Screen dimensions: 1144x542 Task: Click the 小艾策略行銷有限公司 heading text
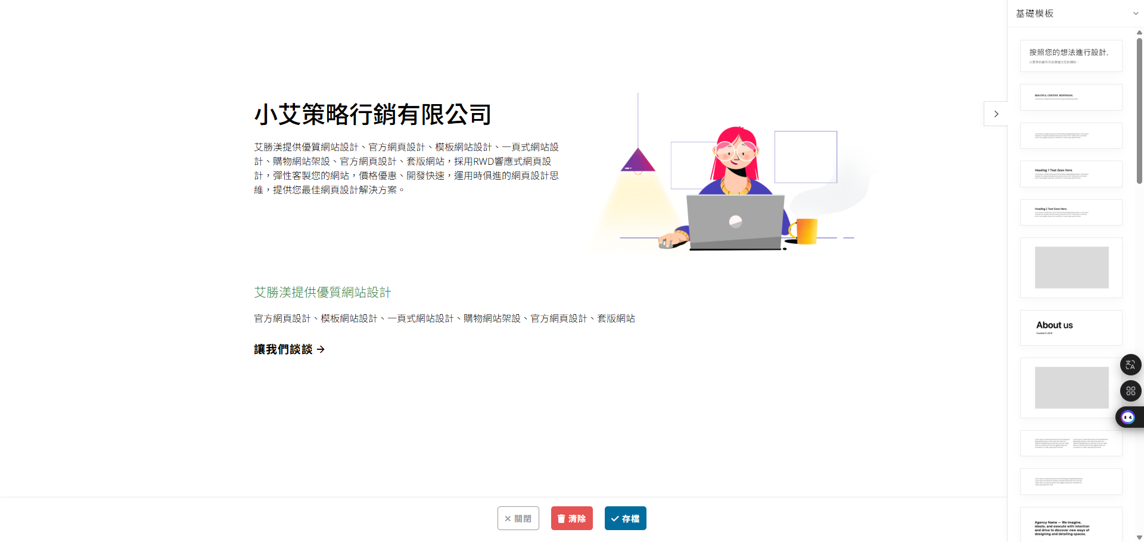coord(373,114)
